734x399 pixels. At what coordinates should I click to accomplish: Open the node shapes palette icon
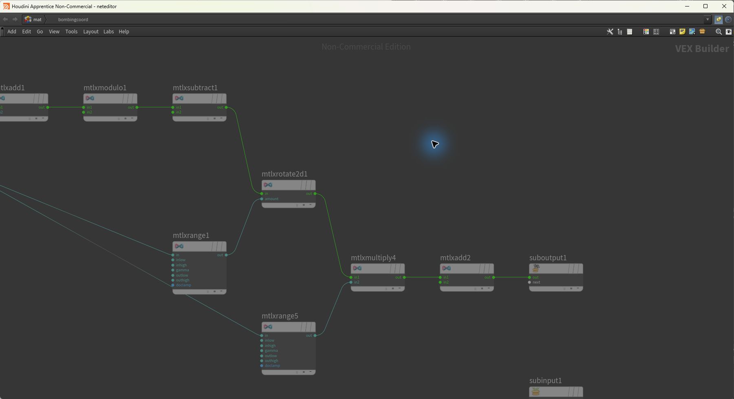[656, 32]
